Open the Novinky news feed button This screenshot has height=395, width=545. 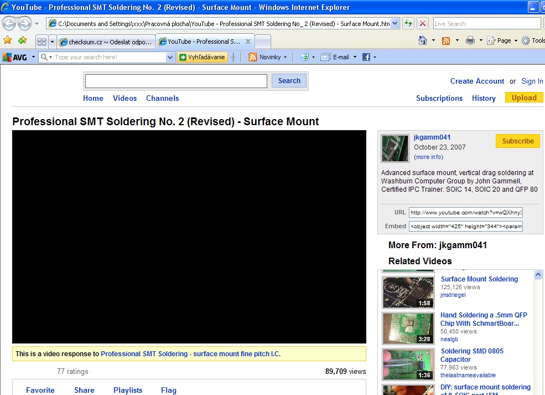point(267,57)
